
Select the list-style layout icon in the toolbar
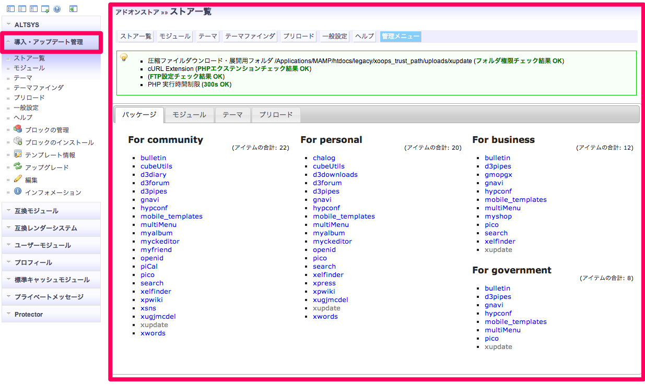[x=22, y=9]
